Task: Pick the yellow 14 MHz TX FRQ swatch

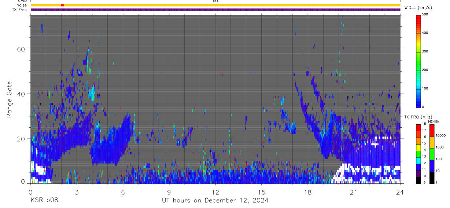Action: (x=418, y=147)
